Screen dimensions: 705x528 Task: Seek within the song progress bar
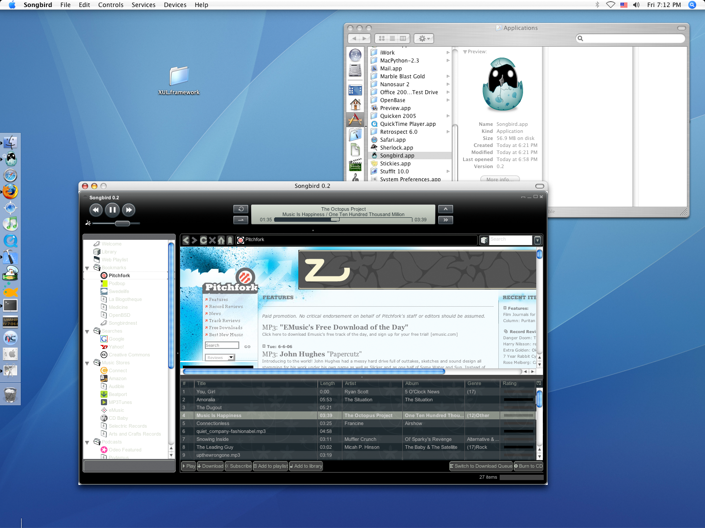(343, 220)
